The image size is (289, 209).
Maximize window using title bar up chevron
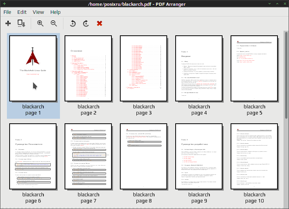[277, 4]
